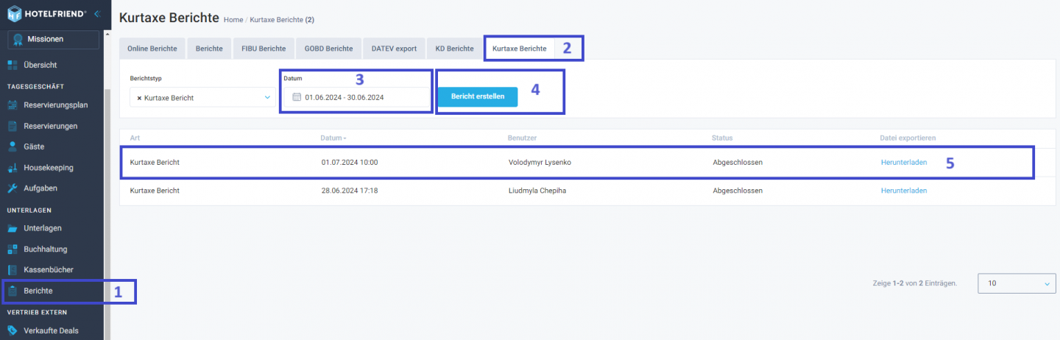The height and width of the screenshot is (340, 1060).
Task: Click the HotelFriend logo icon
Action: (x=15, y=13)
